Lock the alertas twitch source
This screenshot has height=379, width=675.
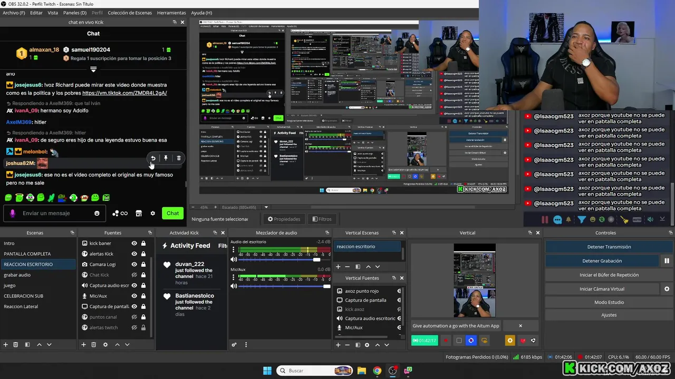[143, 327]
